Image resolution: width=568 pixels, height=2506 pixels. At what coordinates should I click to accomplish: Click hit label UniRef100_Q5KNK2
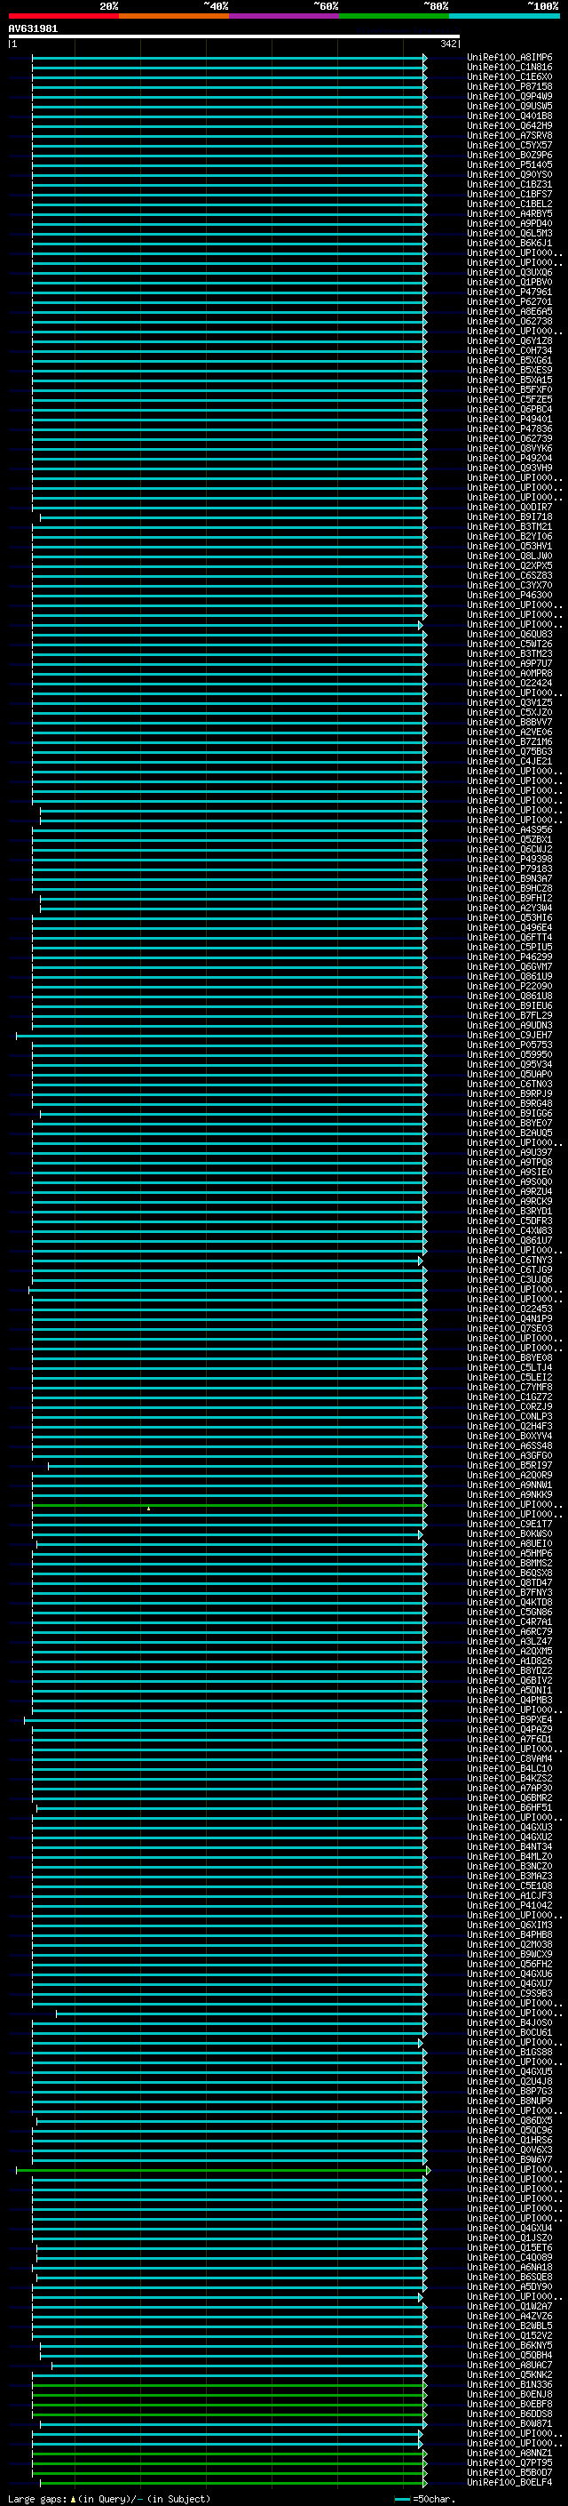pyautogui.click(x=509, y=2374)
